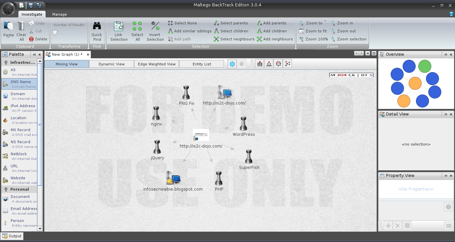Click Select None in ribbon
This screenshot has height=242, width=455.
coord(182,23)
